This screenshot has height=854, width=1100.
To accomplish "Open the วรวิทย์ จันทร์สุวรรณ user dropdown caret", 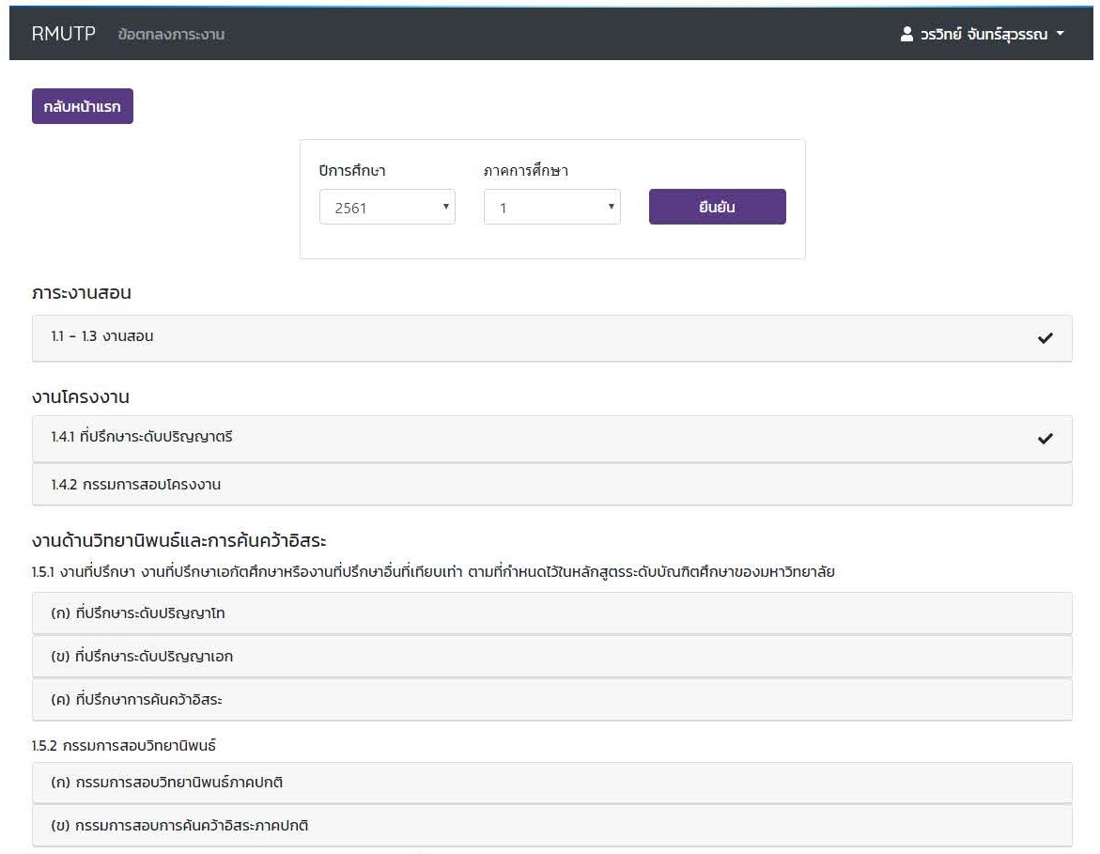I will pyautogui.click(x=1061, y=35).
